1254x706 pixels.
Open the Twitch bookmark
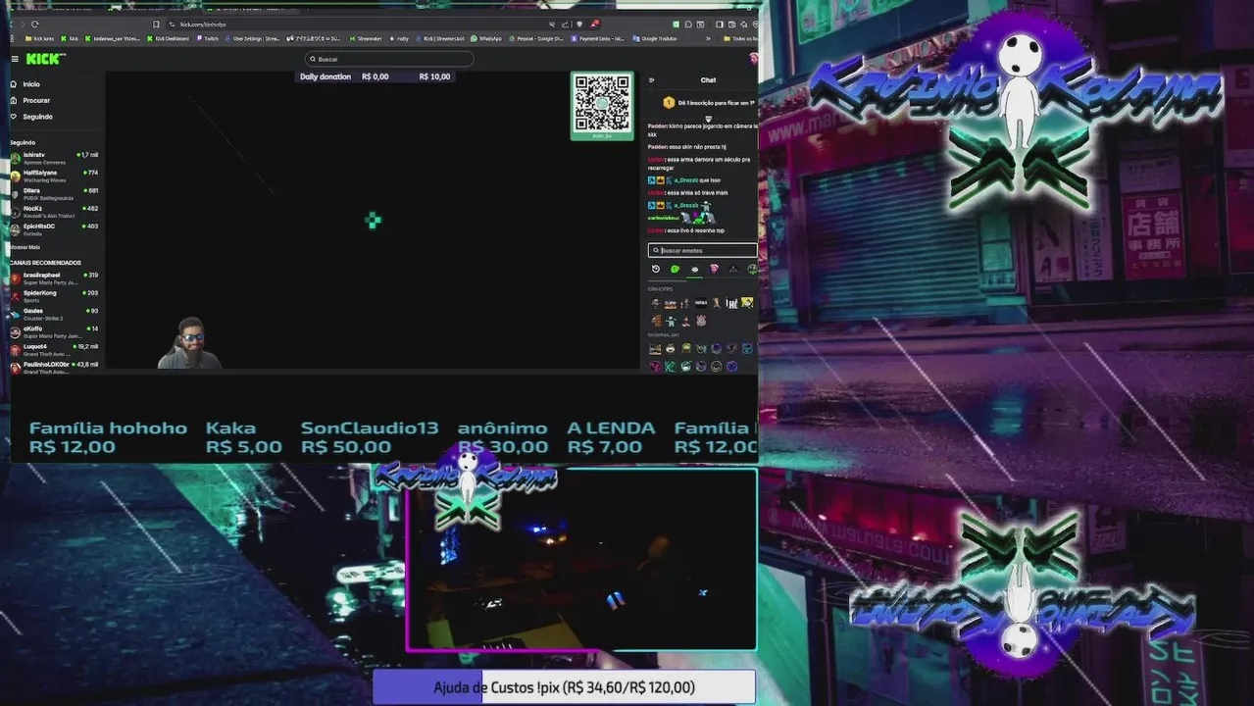point(207,38)
